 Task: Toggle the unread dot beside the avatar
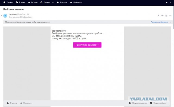tap(1, 16)
